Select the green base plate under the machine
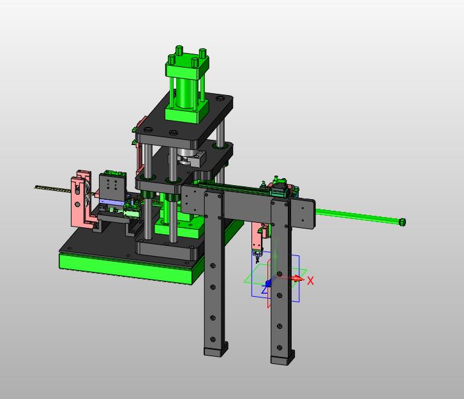This screenshot has height=399, width=464. pyautogui.click(x=127, y=268)
